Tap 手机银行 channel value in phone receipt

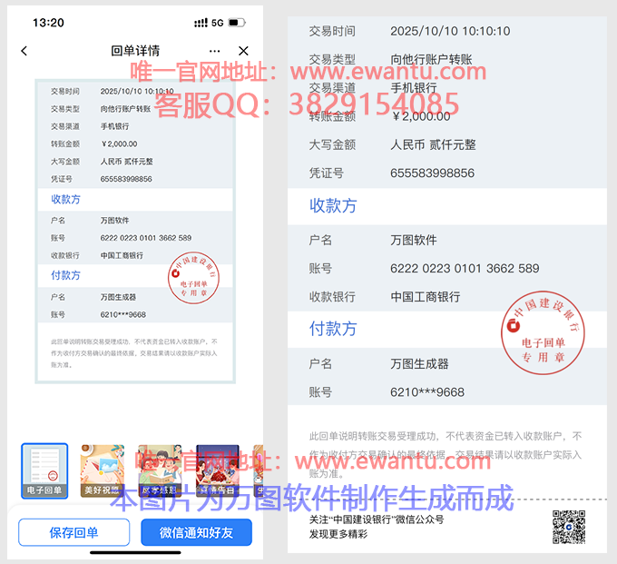coord(114,126)
